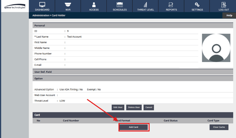The image size is (236, 138).
Task: Click the First Name field label
Action: point(41,43)
